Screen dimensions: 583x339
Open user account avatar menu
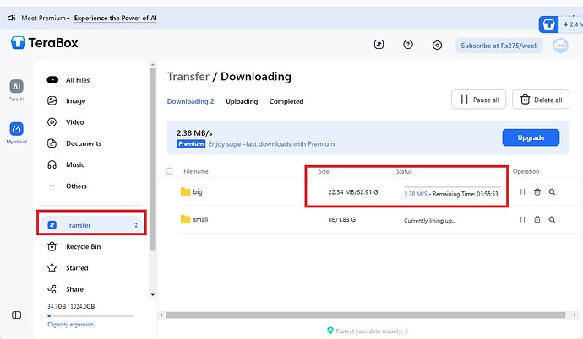click(560, 46)
